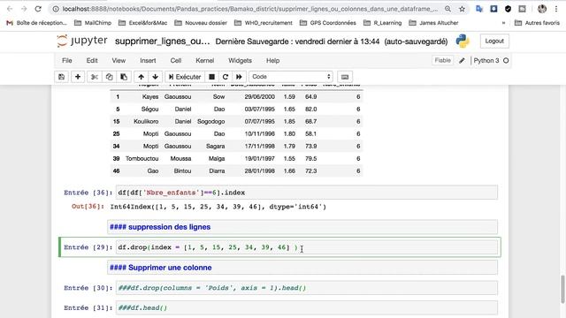566x318 pixels.
Task: Open the cell type Code dropdown
Action: tap(291, 77)
